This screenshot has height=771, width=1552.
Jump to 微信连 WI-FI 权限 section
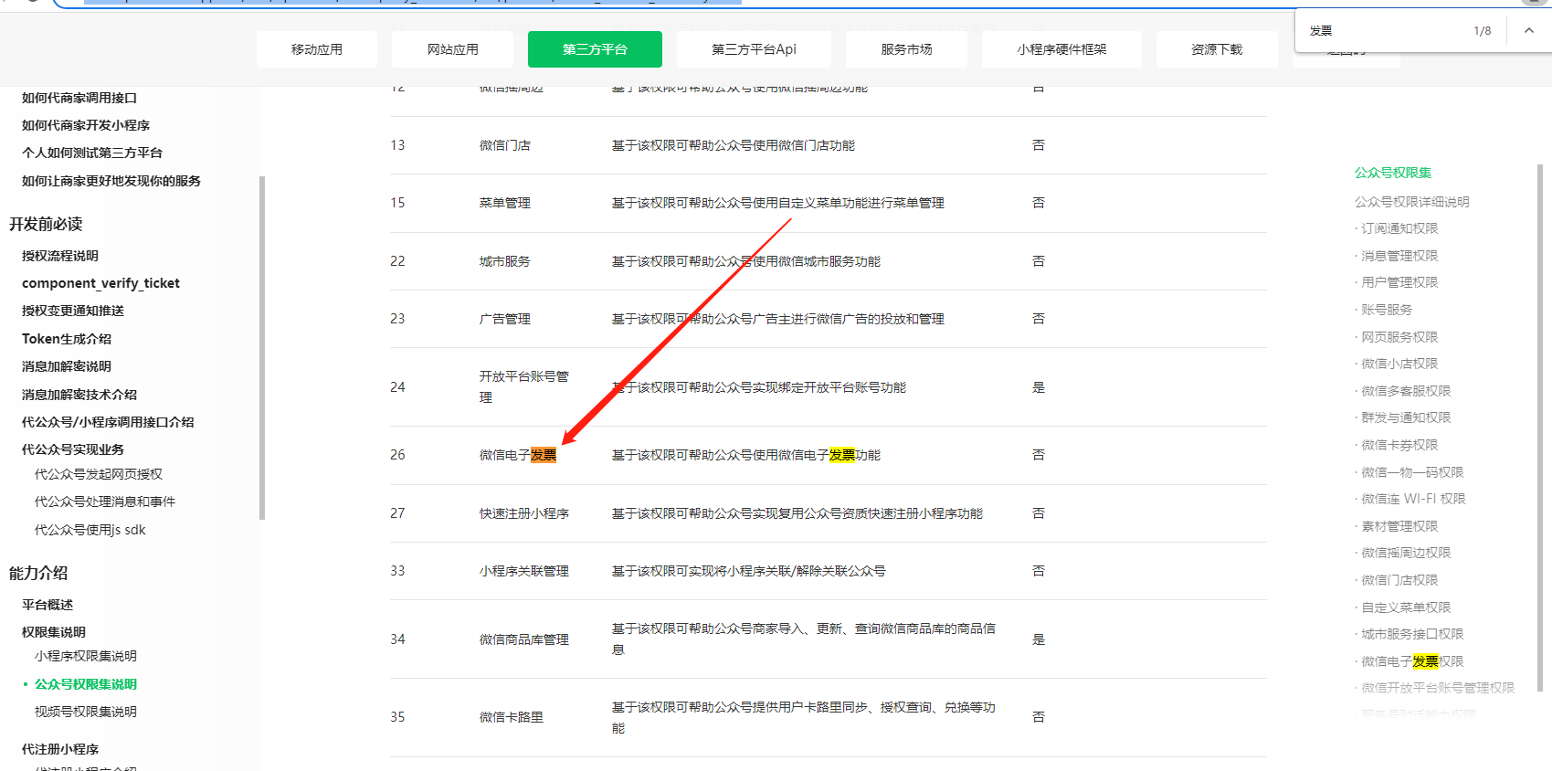click(1413, 499)
